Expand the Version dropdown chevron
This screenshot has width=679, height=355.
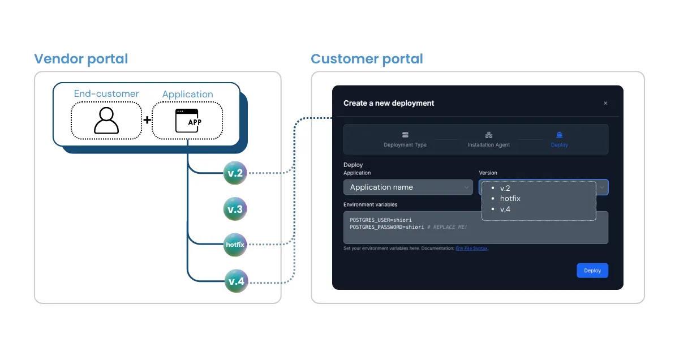(x=602, y=187)
